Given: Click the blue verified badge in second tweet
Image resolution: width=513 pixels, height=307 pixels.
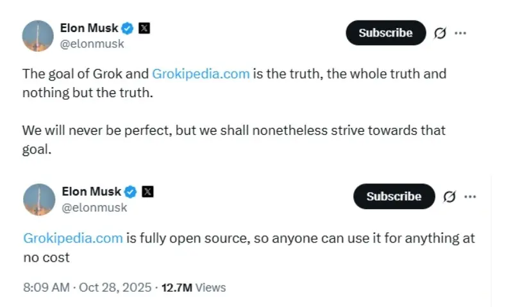Looking at the screenshot, I should pyautogui.click(x=131, y=191).
